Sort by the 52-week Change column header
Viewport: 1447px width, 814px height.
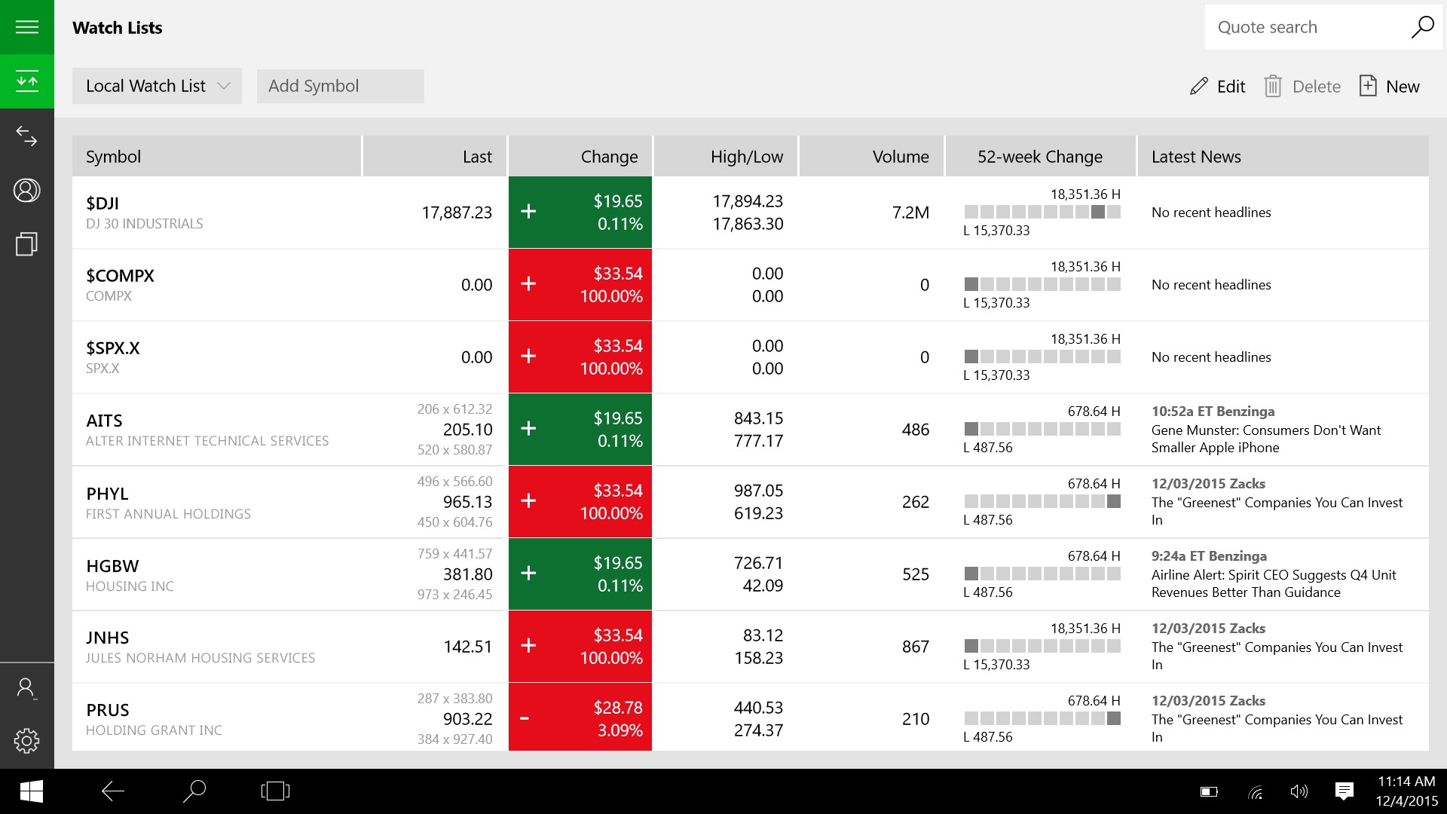tap(1040, 156)
